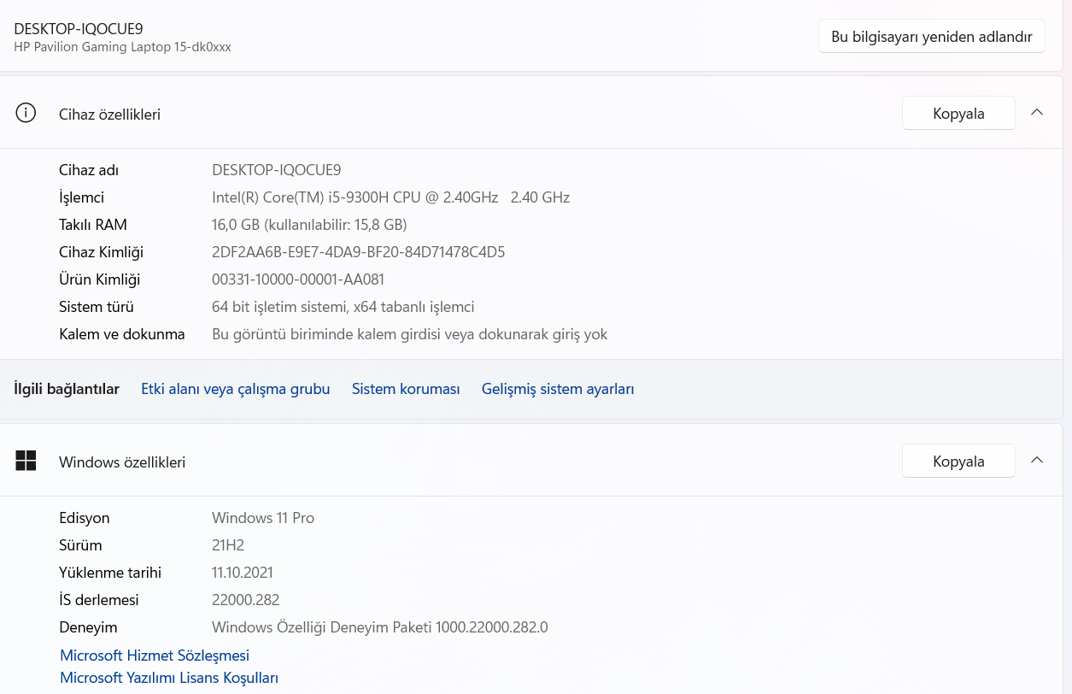Image resolution: width=1072 pixels, height=694 pixels.
Task: Click the Kalem ve dokunma label
Action: coord(122,334)
